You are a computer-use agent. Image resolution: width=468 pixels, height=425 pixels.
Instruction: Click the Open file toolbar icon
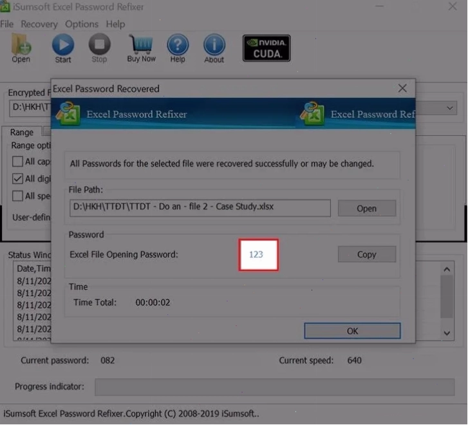21,48
